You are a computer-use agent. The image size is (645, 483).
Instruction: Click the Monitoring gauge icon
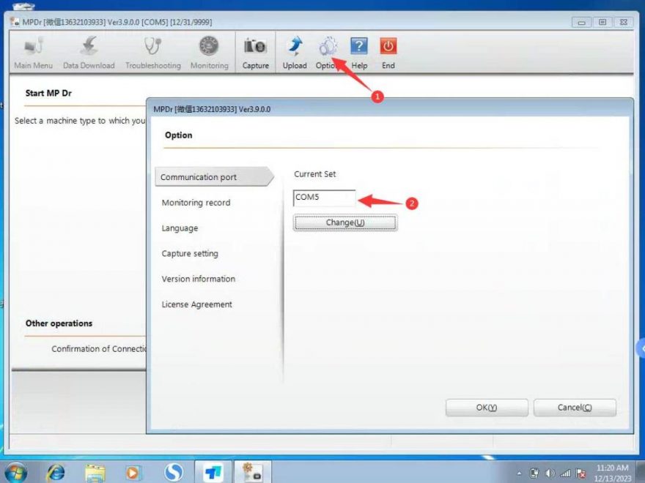pyautogui.click(x=209, y=46)
